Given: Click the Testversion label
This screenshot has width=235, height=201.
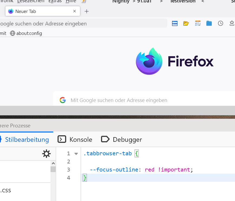Looking at the screenshot, I should coord(183,1).
